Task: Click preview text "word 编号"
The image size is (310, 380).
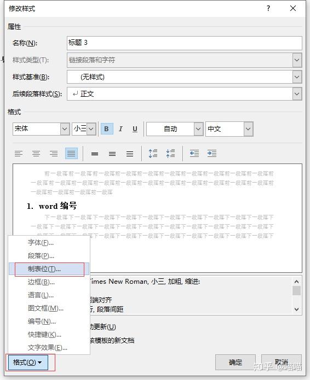Action: [58, 206]
